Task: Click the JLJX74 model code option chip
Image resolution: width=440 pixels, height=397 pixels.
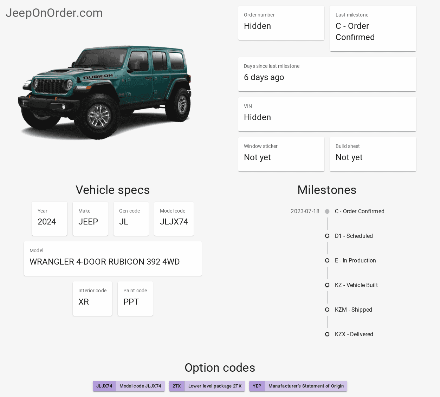Action: [129, 386]
